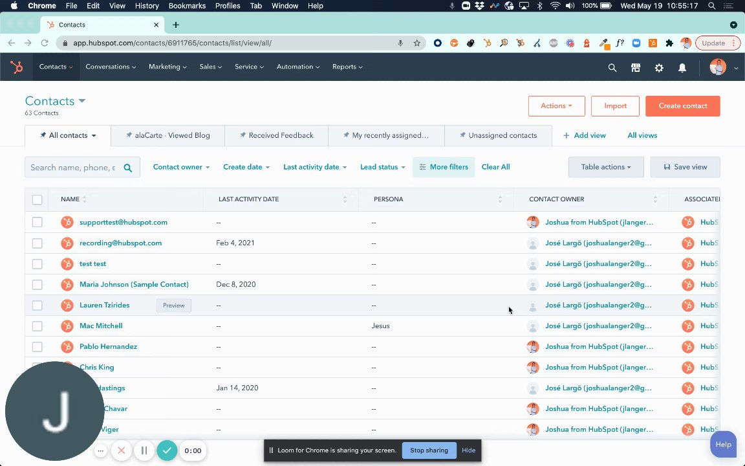Viewport: 745px width, 466px height.
Task: Switch to Received Feedback view tab
Action: [276, 135]
